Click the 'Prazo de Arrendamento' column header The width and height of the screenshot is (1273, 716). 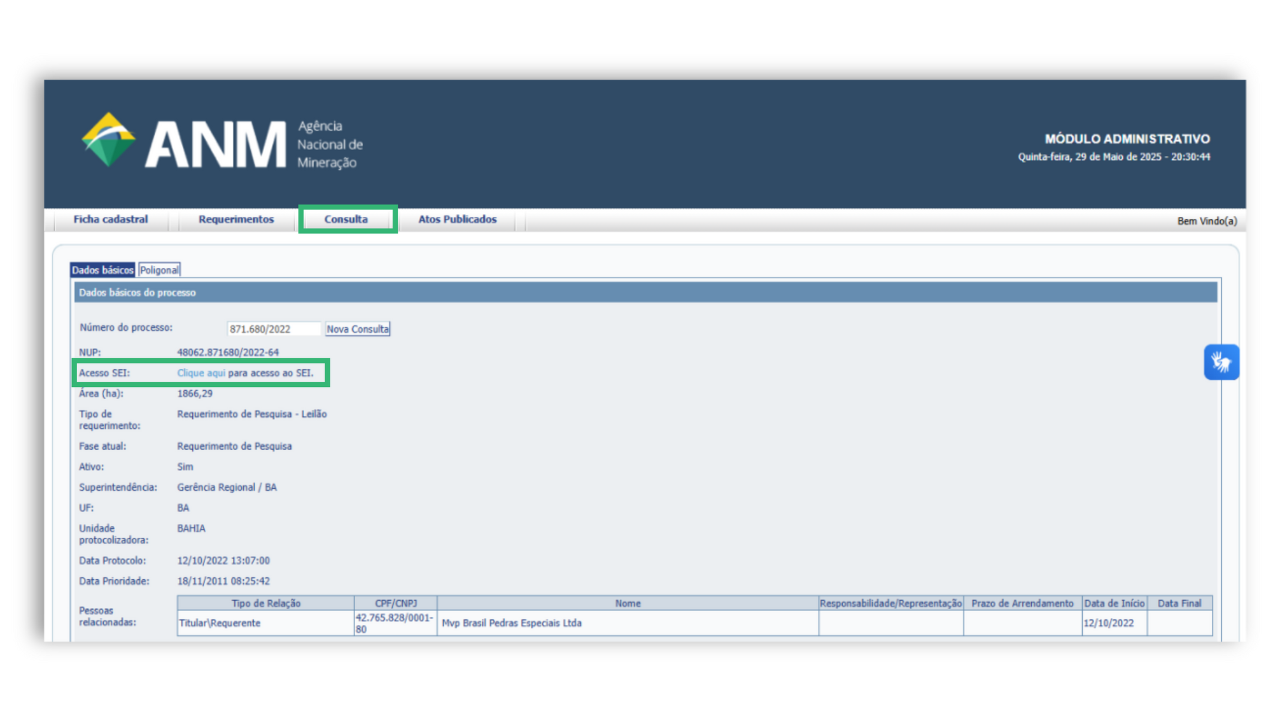click(x=1022, y=603)
